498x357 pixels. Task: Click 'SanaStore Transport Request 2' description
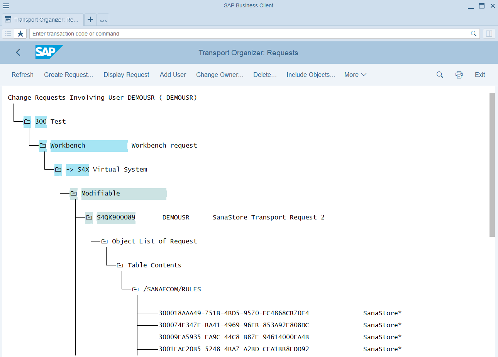click(269, 218)
